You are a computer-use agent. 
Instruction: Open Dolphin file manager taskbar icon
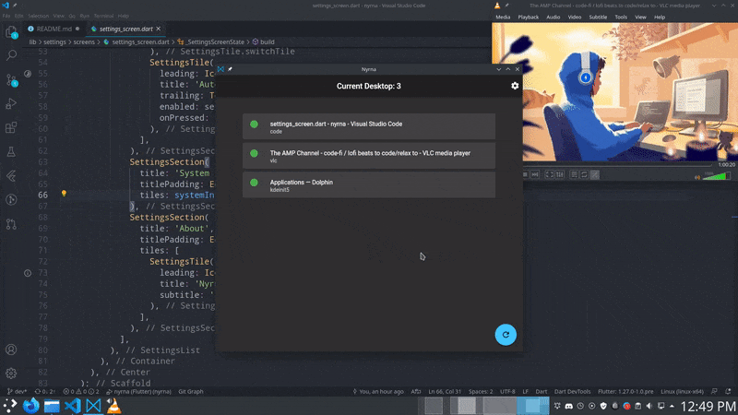tap(52, 406)
